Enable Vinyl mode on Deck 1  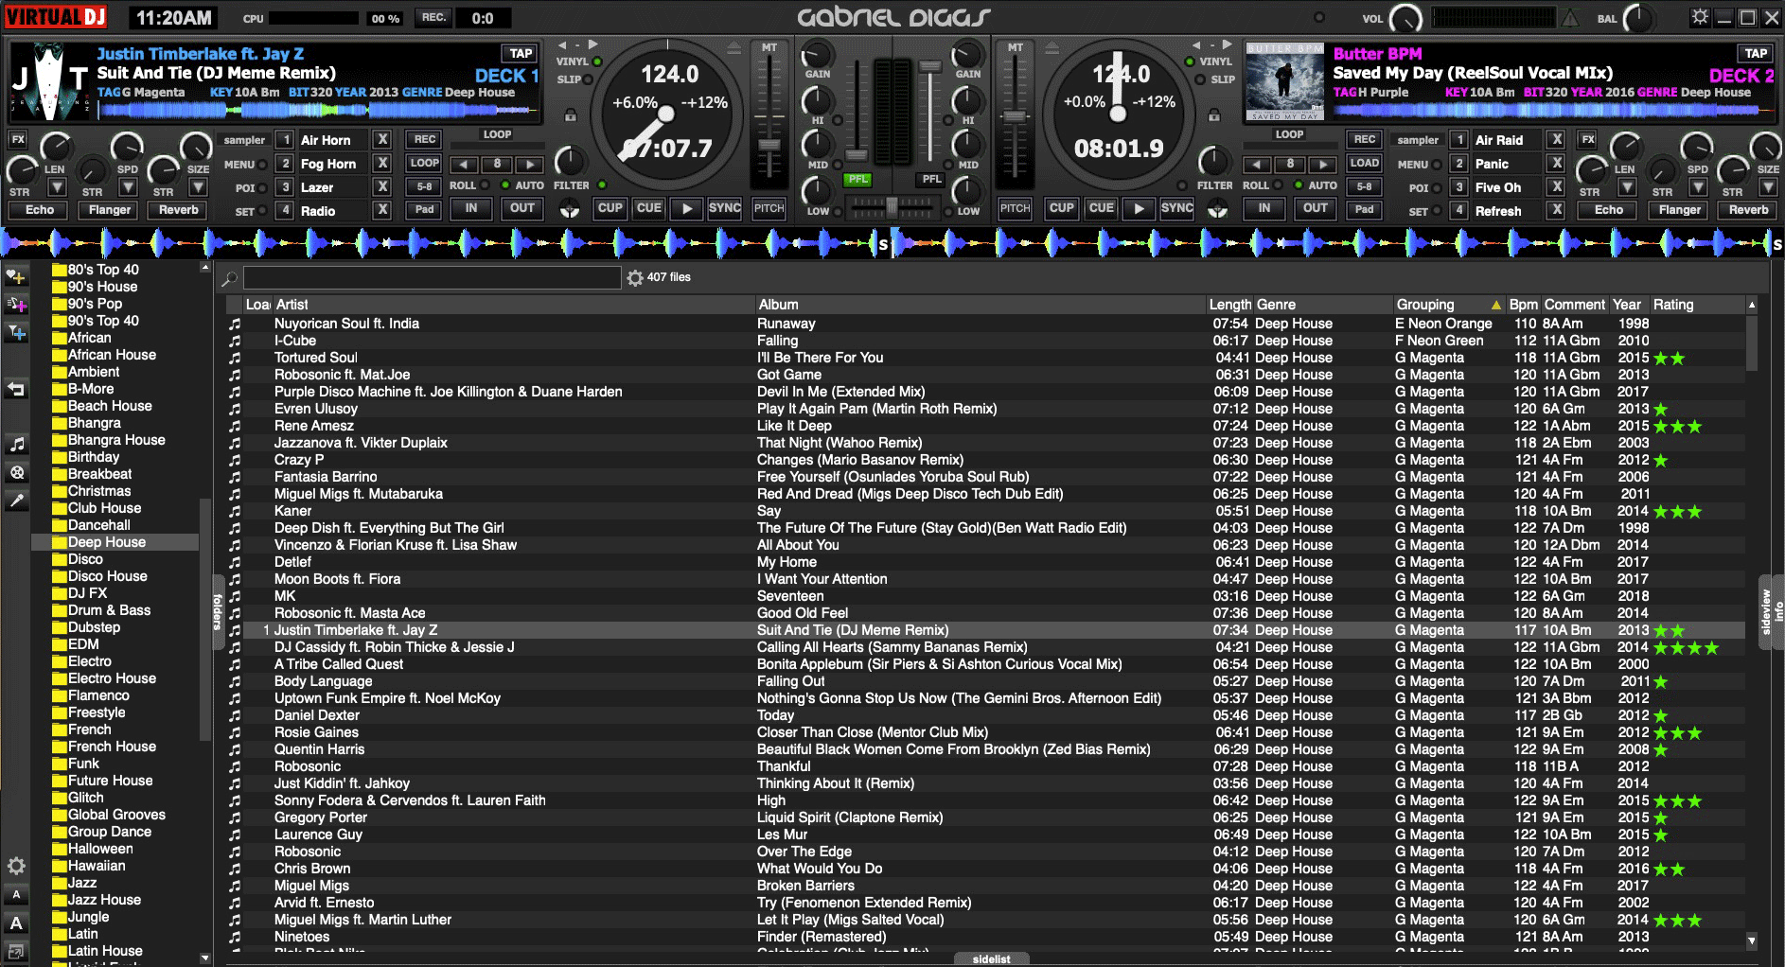click(x=597, y=62)
